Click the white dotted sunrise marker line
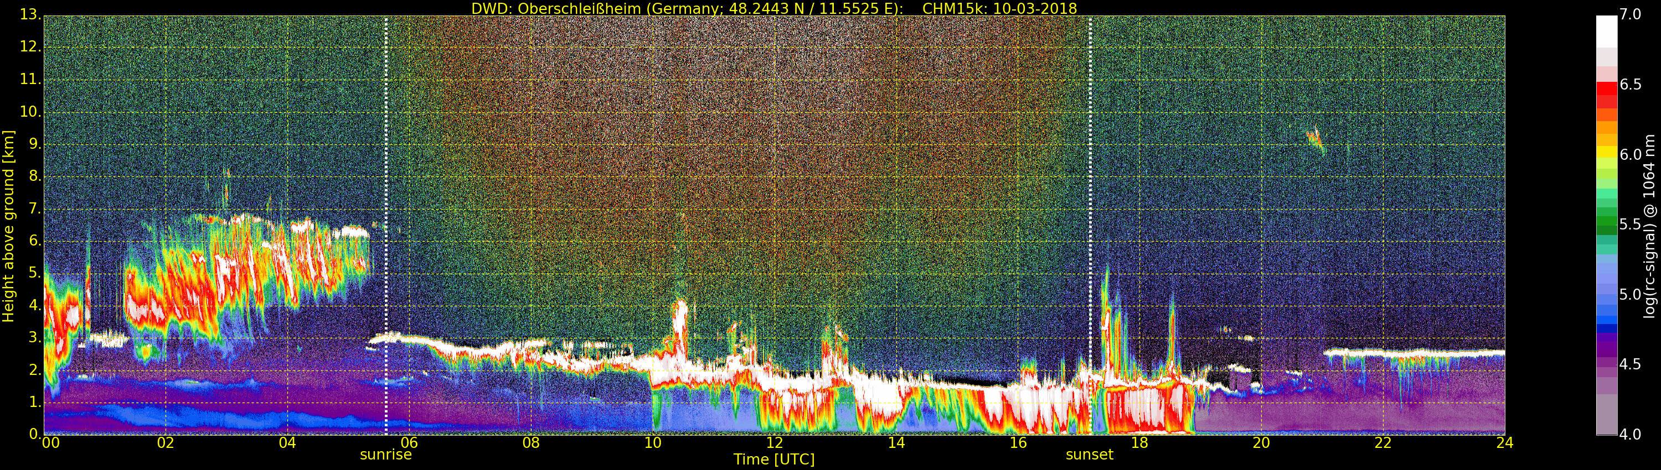Viewport: 1661px width, 470px height. click(x=386, y=226)
